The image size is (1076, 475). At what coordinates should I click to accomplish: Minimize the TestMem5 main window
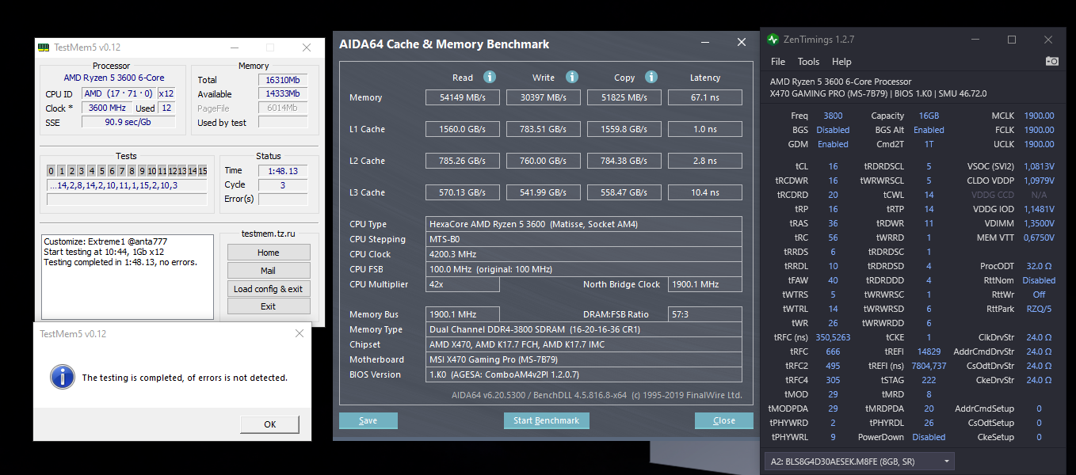235,47
